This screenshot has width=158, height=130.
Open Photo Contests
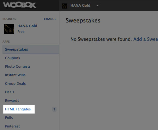pyautogui.click(x=18, y=66)
